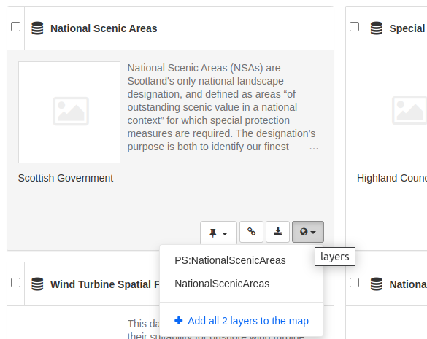Click the dataset icon beside Wind Turbine Spatial
Image resolution: width=427 pixels, height=339 pixels.
[37, 284]
